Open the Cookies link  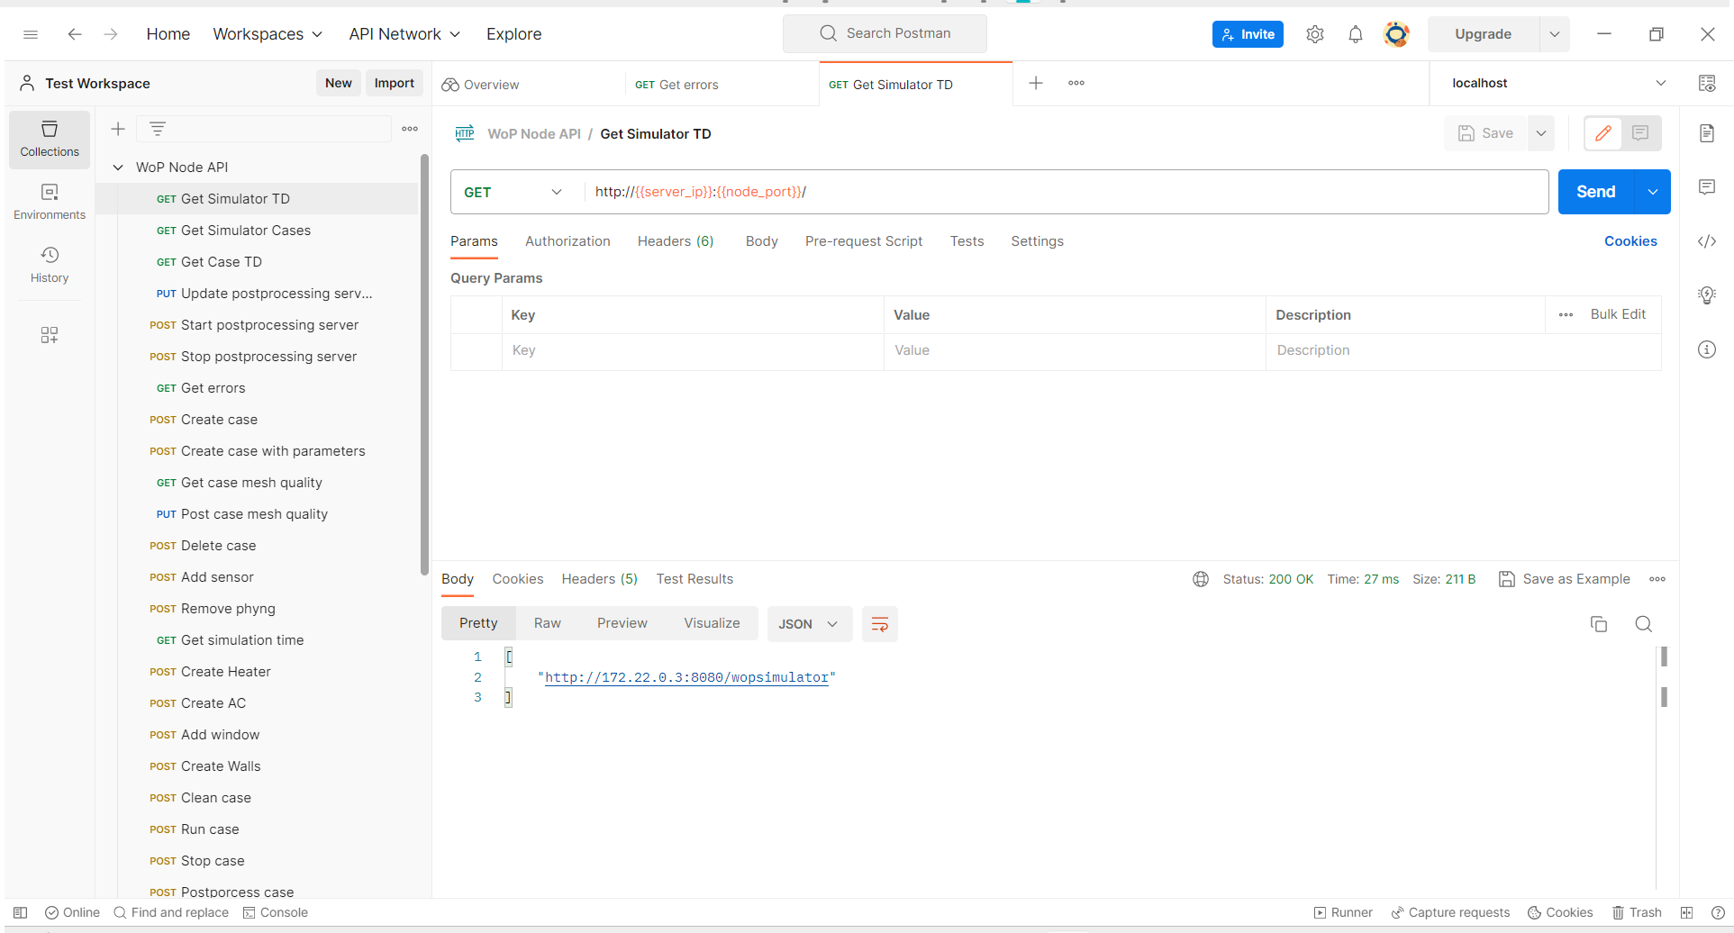(x=1630, y=241)
